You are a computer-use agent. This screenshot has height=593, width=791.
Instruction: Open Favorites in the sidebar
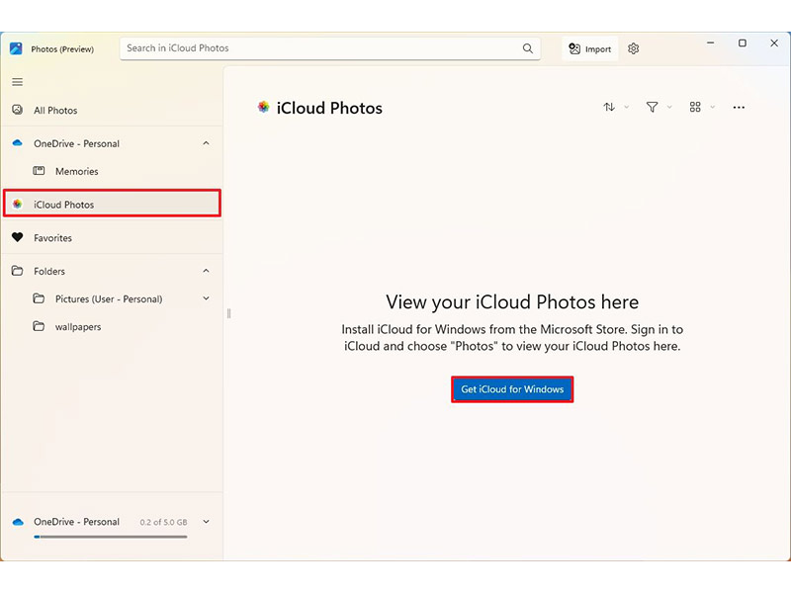pos(112,238)
